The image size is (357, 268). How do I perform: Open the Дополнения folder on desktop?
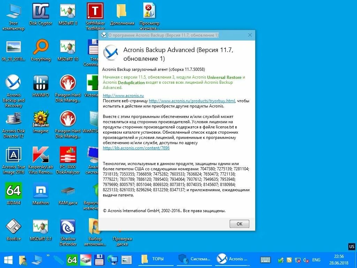[122, 14]
